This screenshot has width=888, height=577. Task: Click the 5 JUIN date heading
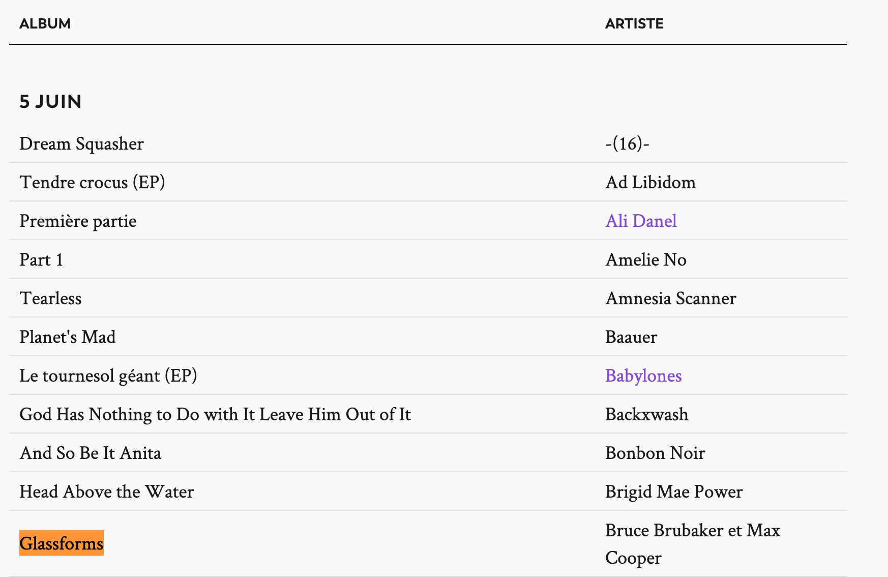point(50,101)
